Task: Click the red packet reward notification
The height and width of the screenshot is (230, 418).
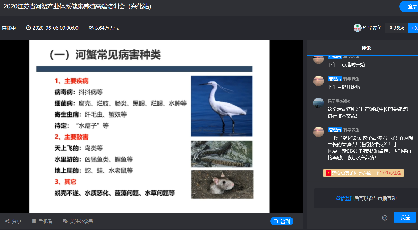Action: (363, 173)
